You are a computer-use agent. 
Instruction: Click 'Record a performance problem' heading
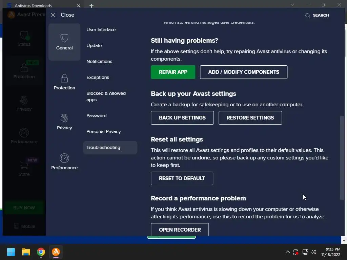tap(198, 198)
